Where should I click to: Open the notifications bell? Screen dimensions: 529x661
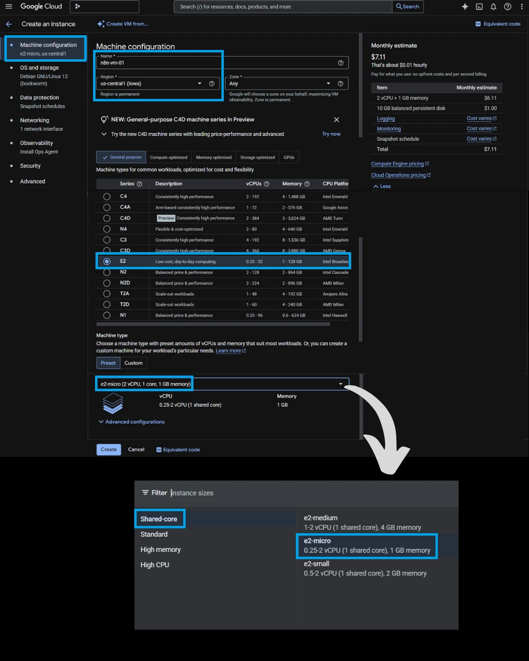[x=493, y=6]
